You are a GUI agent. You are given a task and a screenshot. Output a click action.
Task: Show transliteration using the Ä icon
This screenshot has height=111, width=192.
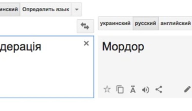pyautogui.click(x=133, y=89)
